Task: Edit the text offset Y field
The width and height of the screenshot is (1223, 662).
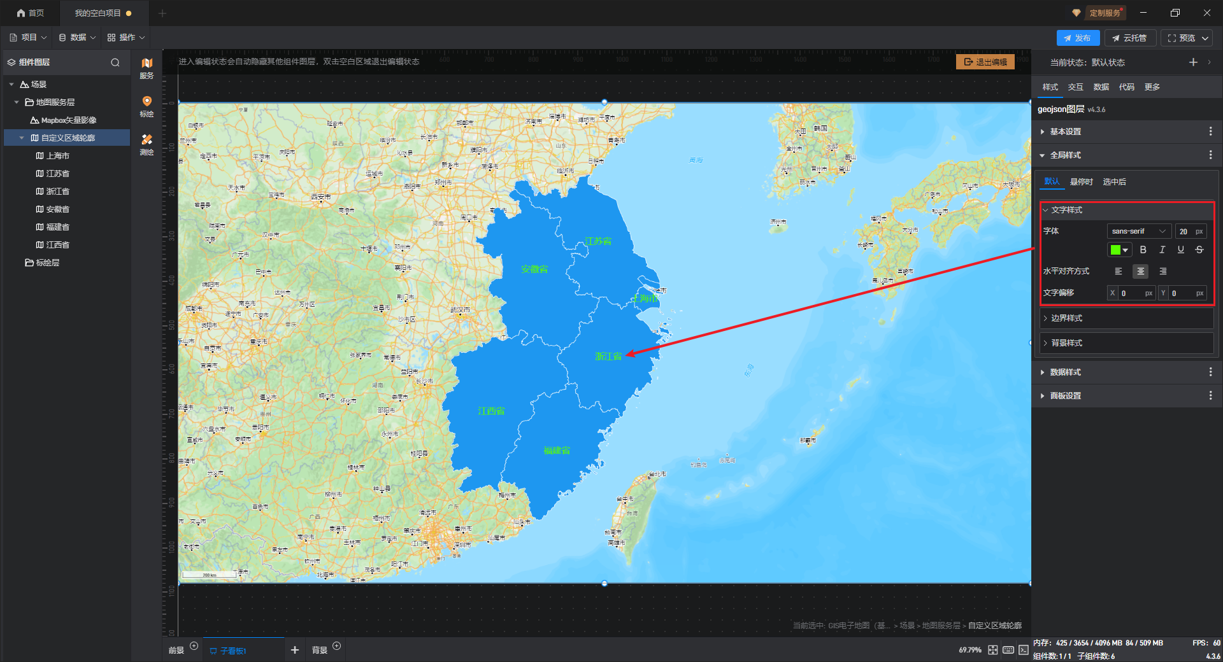Action: [x=1183, y=293]
